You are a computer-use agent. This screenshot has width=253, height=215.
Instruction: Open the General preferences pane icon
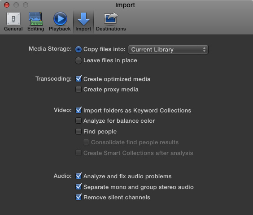click(x=13, y=19)
